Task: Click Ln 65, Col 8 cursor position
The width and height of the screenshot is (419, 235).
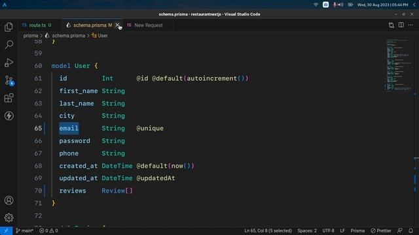Action: point(268,230)
